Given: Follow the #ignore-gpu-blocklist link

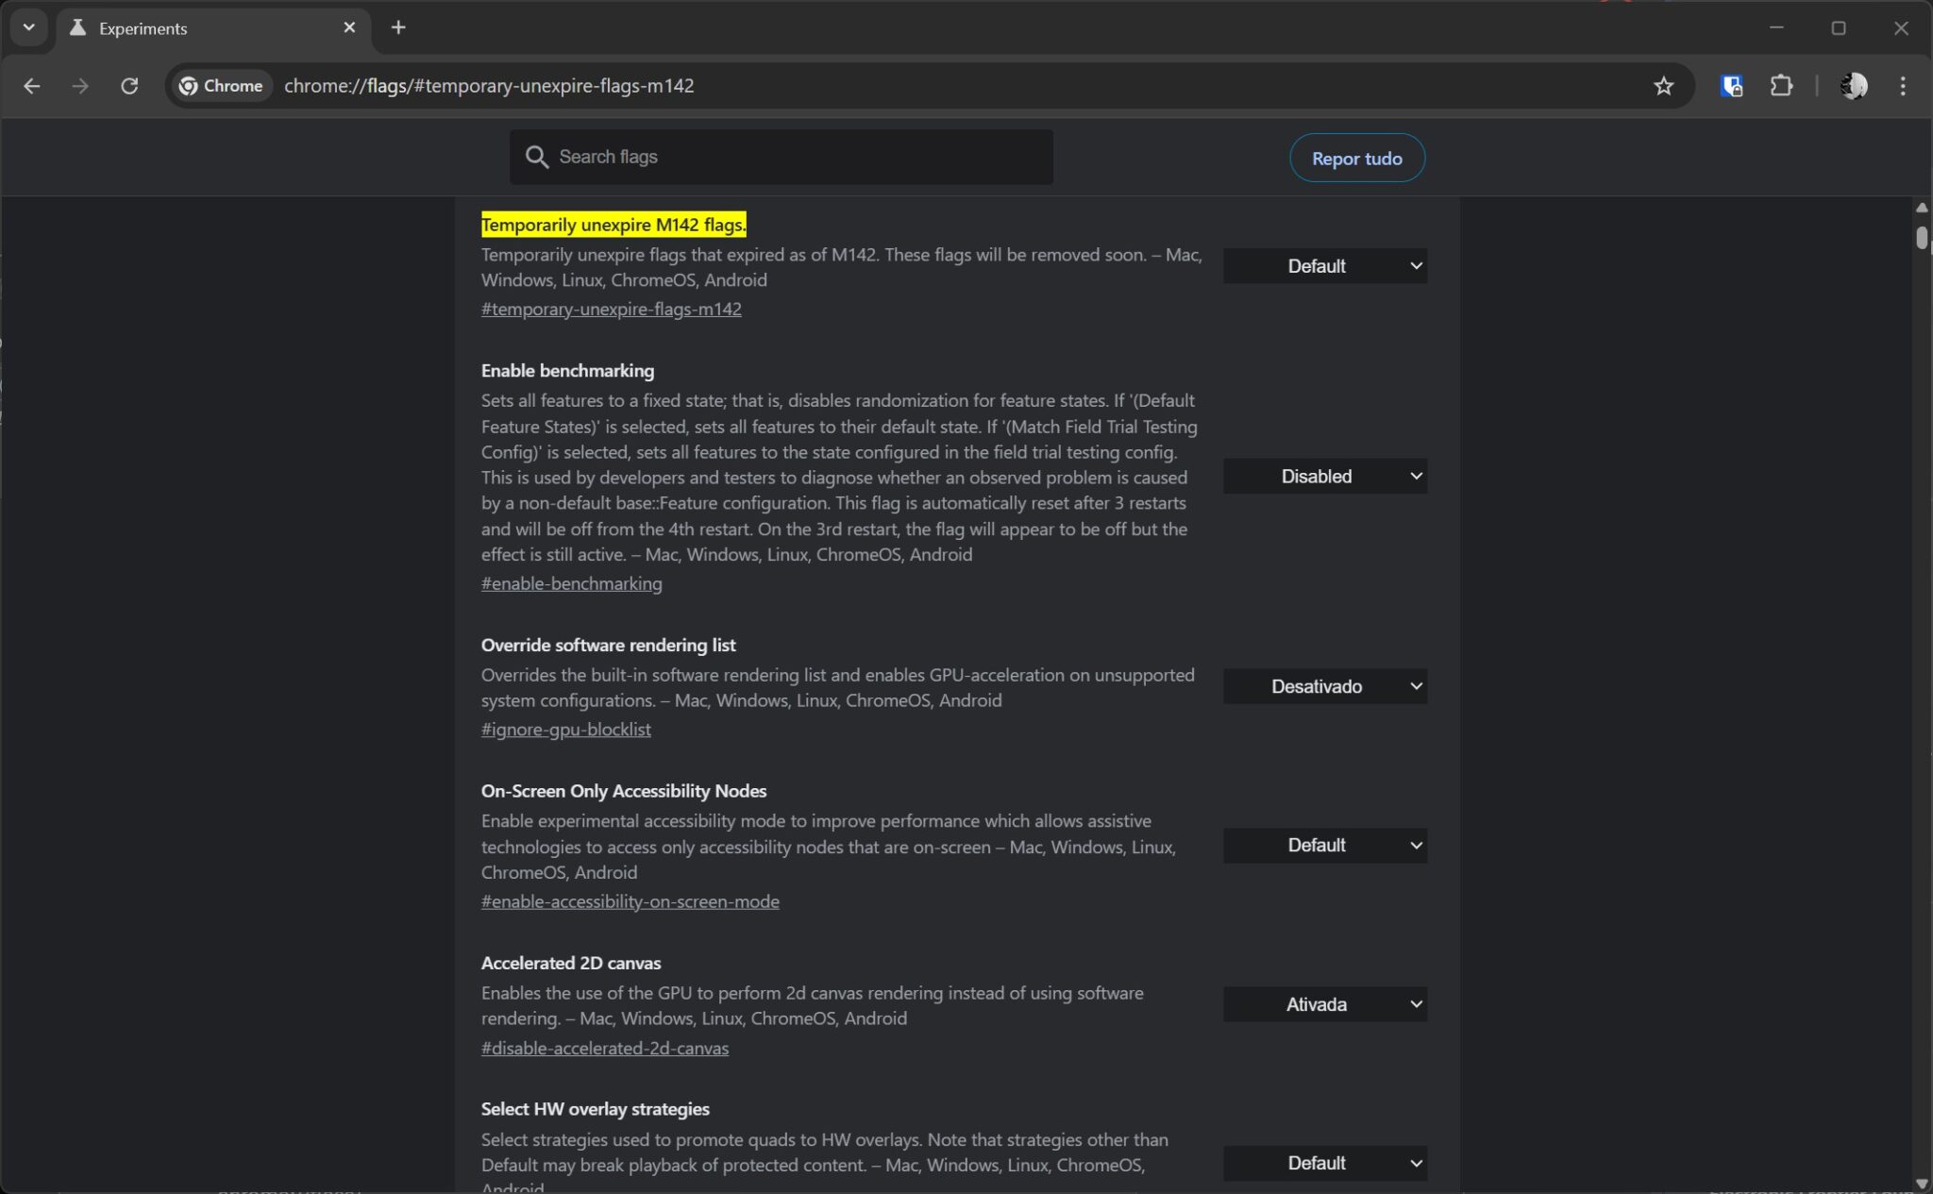Looking at the screenshot, I should pos(565,730).
